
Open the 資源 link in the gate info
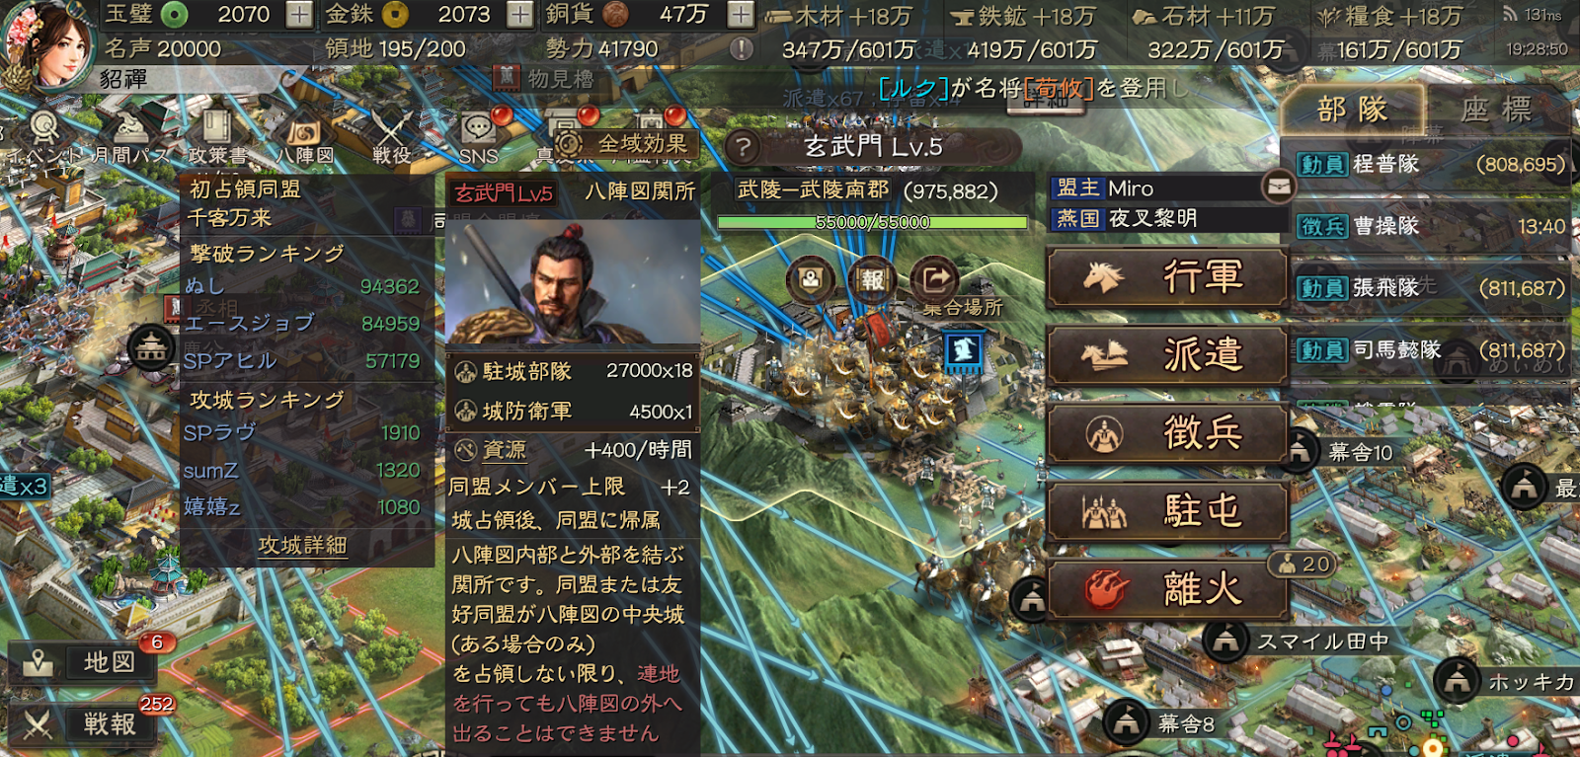pos(505,450)
